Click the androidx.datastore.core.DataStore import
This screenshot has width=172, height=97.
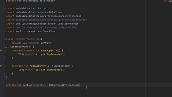(39, 12)
